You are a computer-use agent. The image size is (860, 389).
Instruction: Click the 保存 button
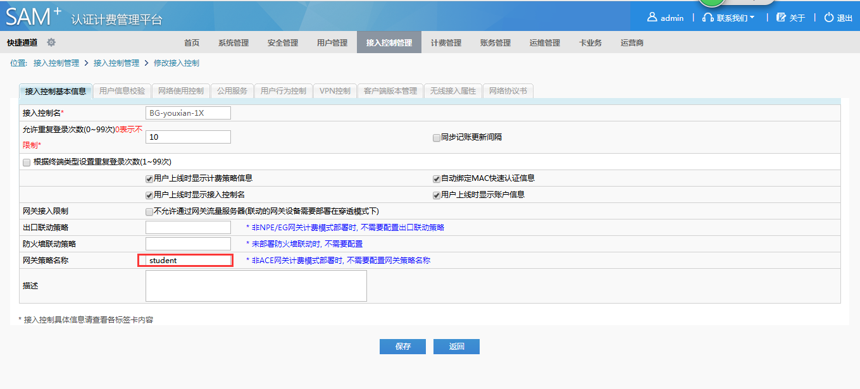(402, 347)
